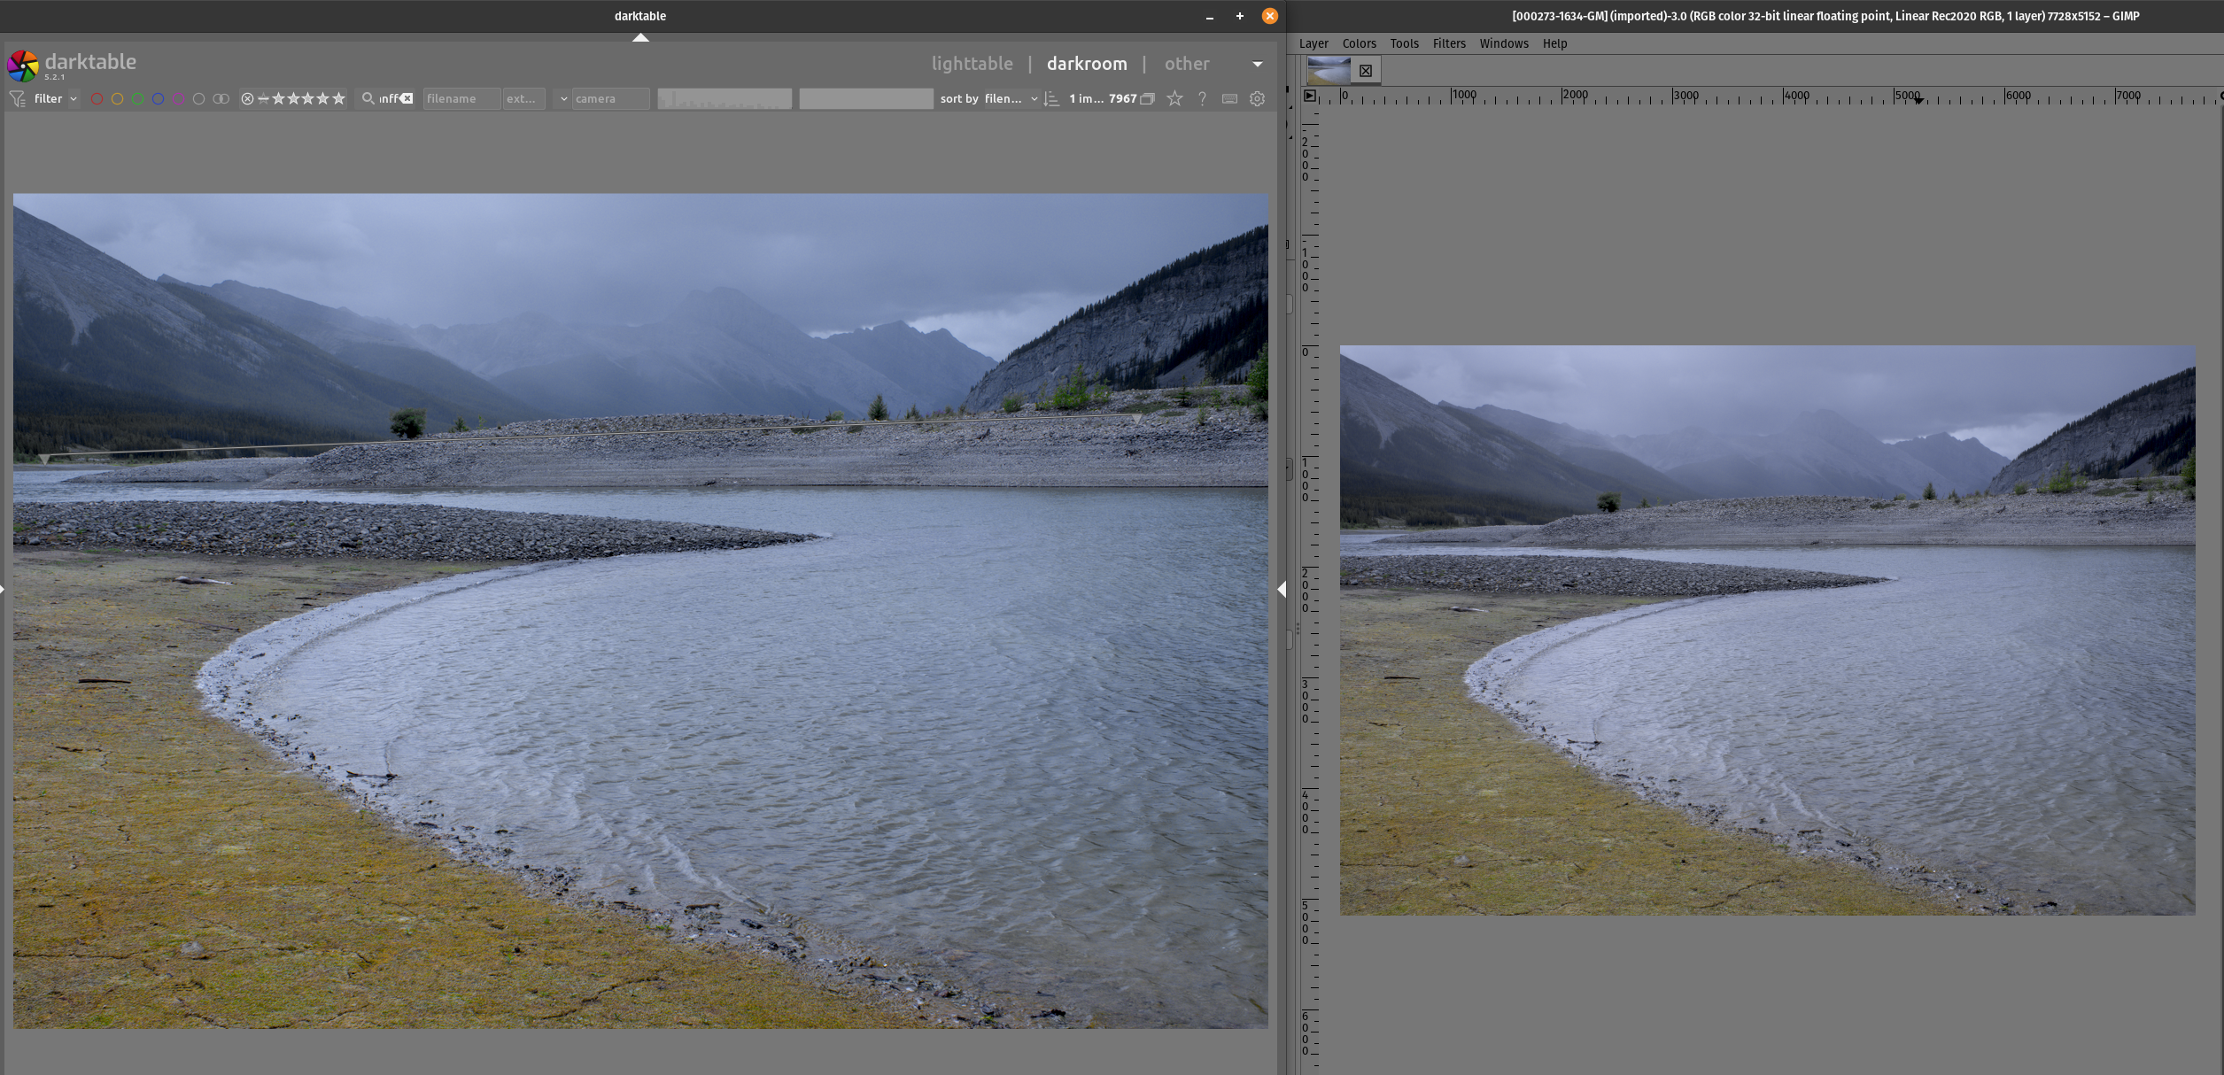Select the GIMP image tab thumbnail

[1329, 70]
